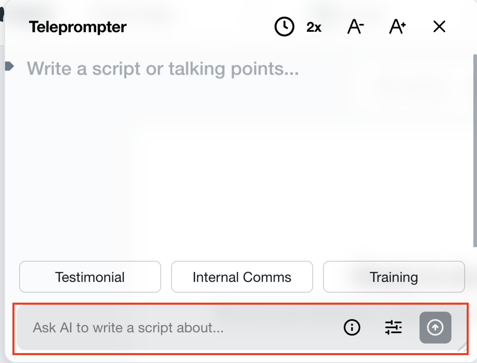
Task: Click the clock timer icon
Action: [284, 27]
